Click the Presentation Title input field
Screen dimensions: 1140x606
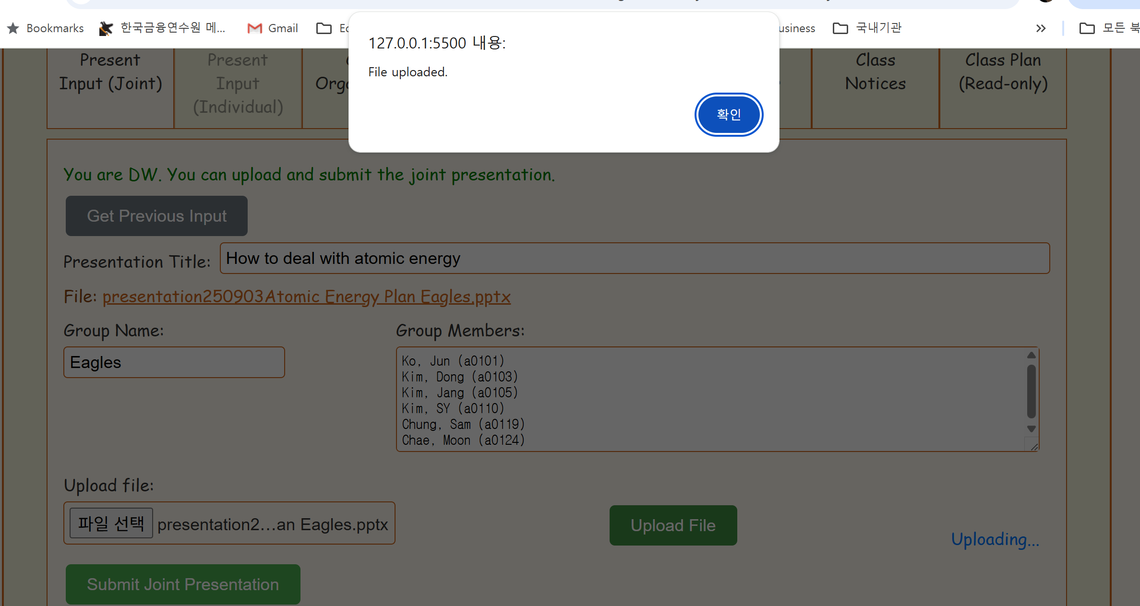coord(634,259)
